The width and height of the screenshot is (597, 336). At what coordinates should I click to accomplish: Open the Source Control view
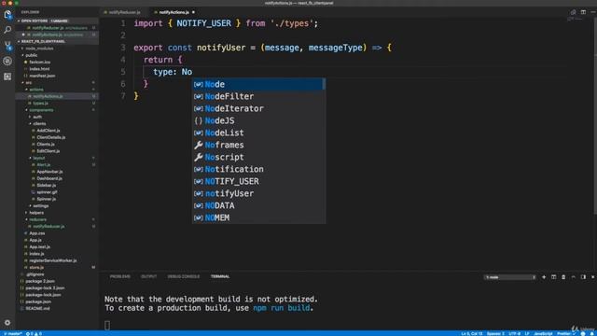click(x=7, y=46)
